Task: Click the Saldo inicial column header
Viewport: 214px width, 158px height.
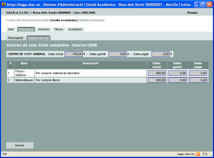Action: [157, 65]
